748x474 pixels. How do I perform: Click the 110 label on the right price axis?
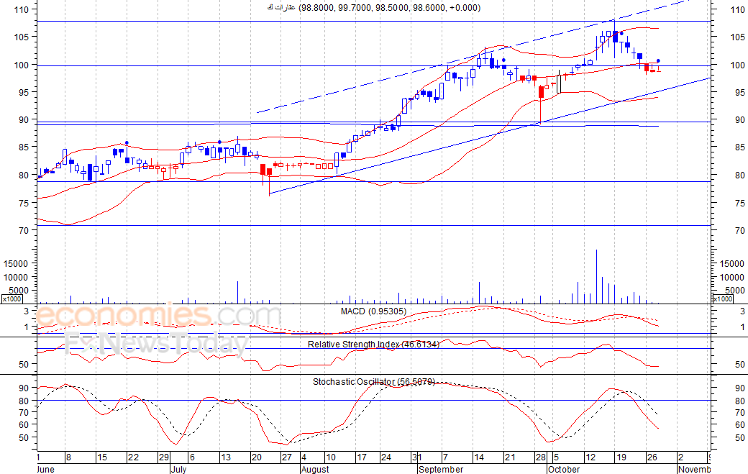[x=737, y=9]
